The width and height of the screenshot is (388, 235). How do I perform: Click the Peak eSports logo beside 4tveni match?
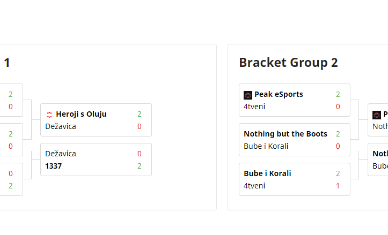[x=248, y=95]
